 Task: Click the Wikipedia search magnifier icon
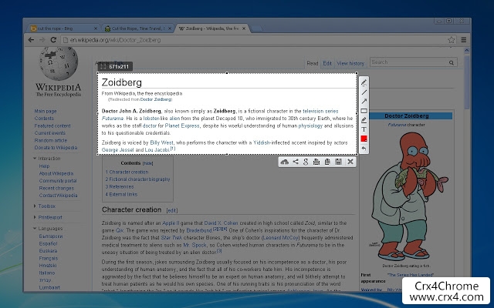pos(451,62)
